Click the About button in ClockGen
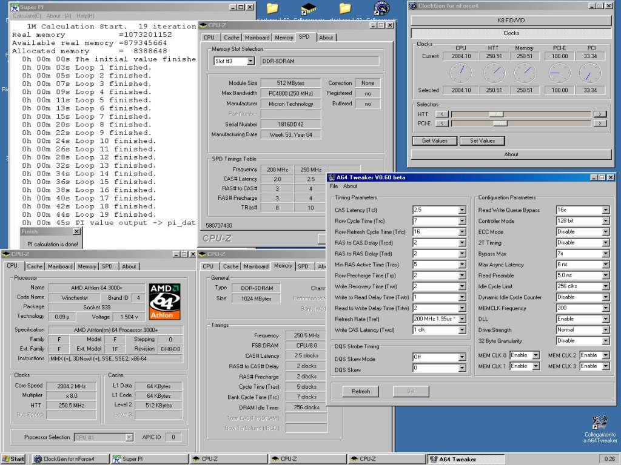621x465 pixels. [511, 154]
